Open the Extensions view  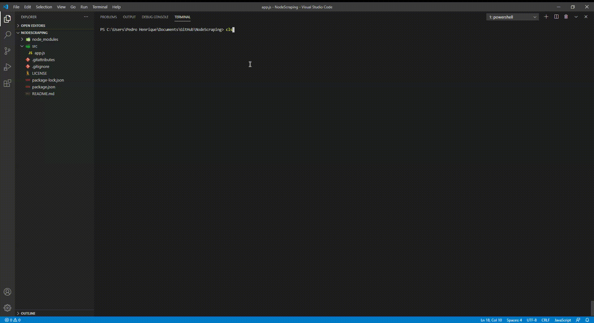(x=7, y=83)
